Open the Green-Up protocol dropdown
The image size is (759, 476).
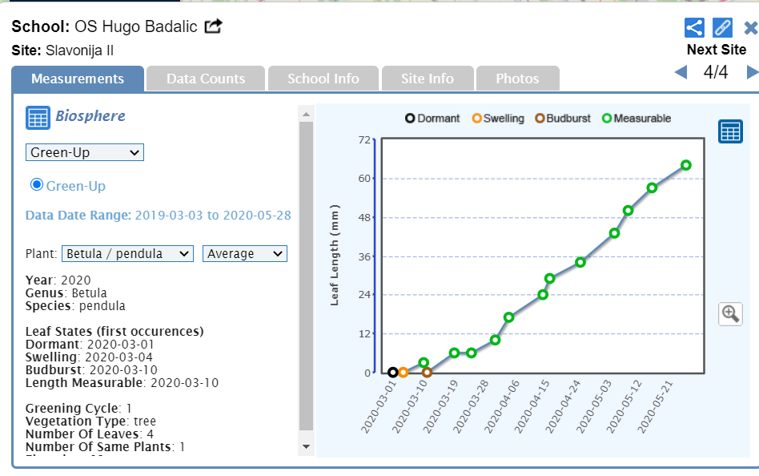click(84, 152)
